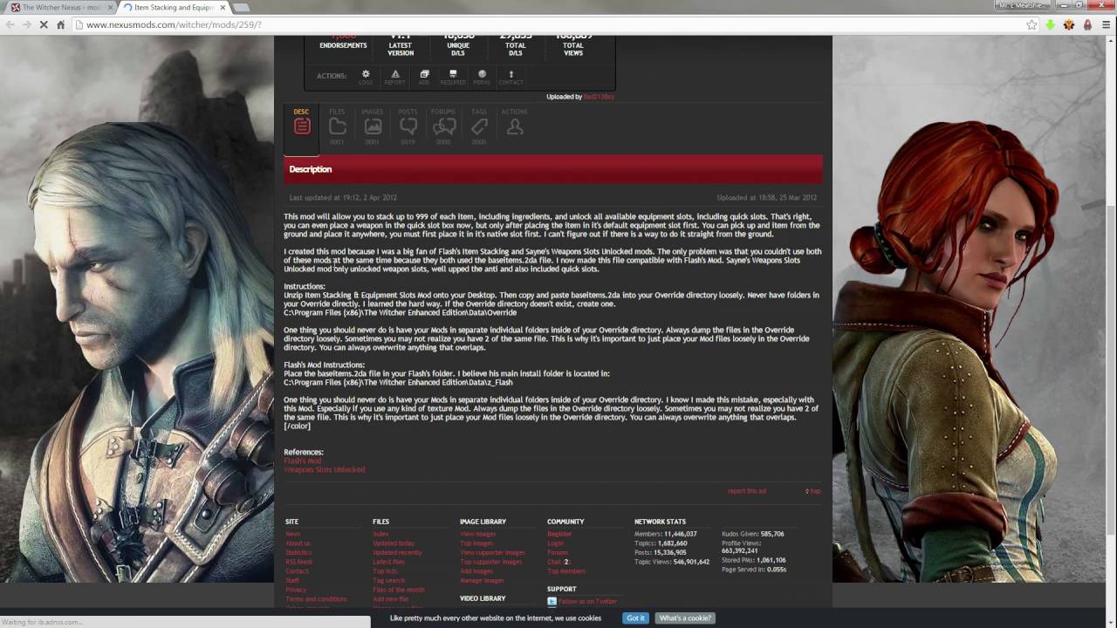Open the Updated recently footer link
The height and width of the screenshot is (628, 1117).
tap(397, 552)
